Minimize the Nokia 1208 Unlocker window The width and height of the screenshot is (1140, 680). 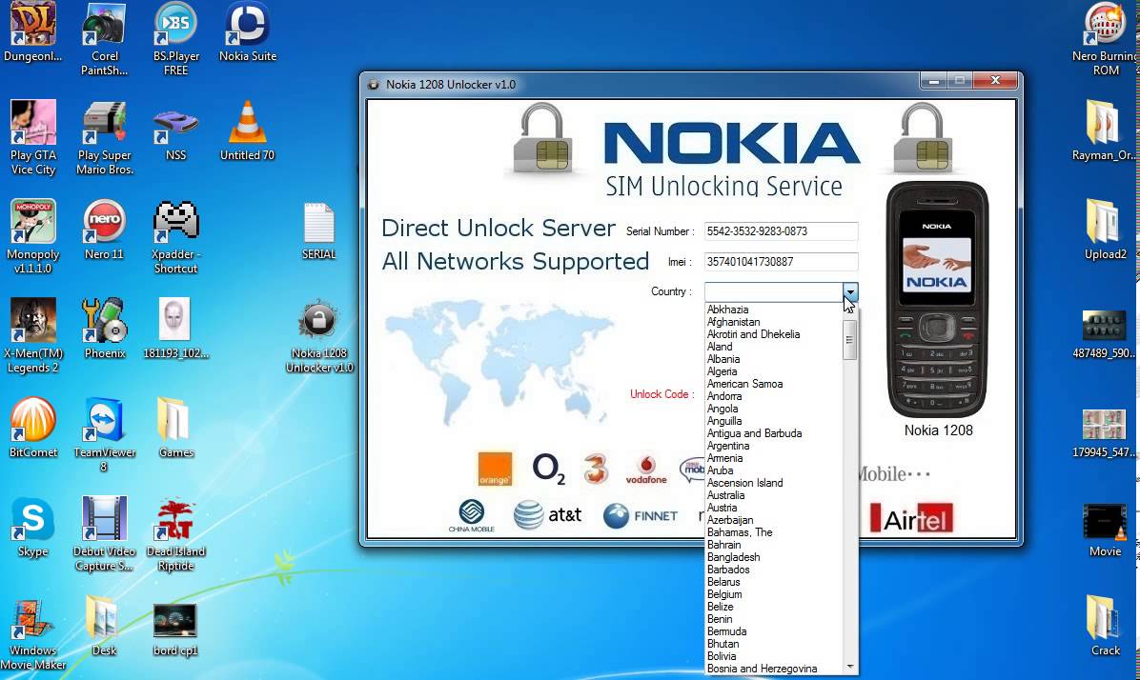point(933,81)
